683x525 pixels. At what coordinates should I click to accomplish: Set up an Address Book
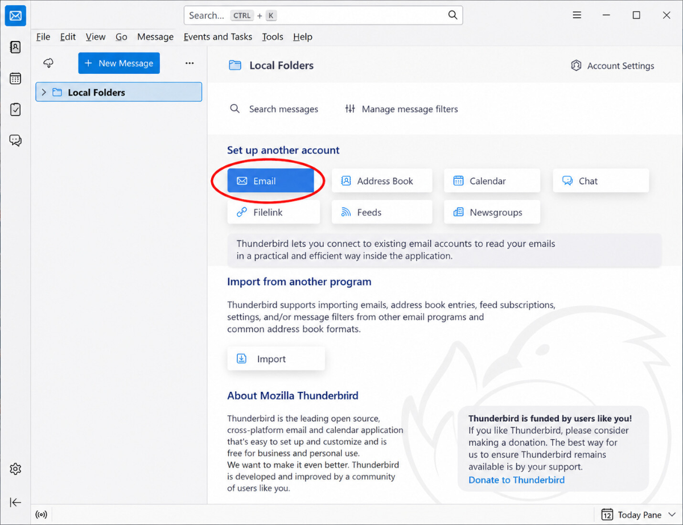[382, 181]
